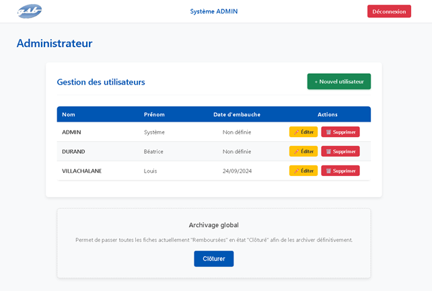Screen dimensions: 432x291
Task: Edit the VILLACHALANE user row
Action: click(x=303, y=171)
